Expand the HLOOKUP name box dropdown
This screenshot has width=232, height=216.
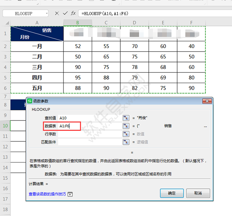point(47,13)
